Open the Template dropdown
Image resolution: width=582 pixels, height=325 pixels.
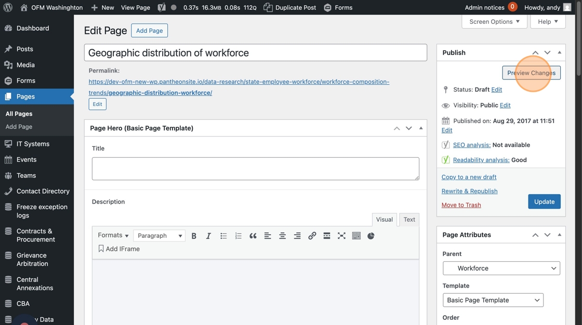pyautogui.click(x=493, y=300)
